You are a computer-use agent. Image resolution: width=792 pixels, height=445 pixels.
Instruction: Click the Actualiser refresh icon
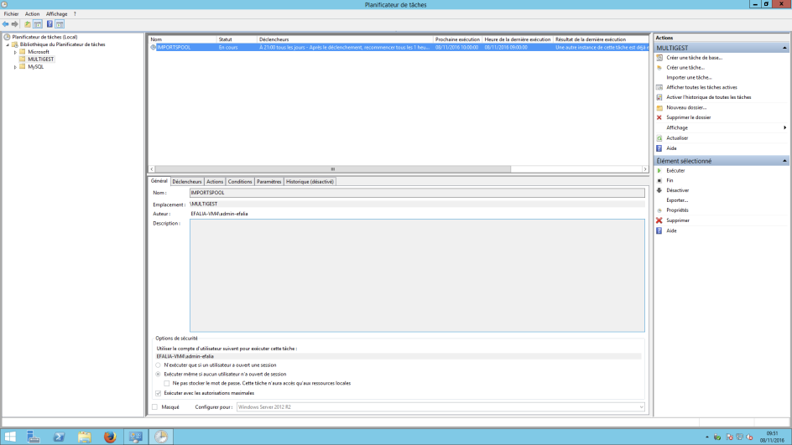point(659,138)
